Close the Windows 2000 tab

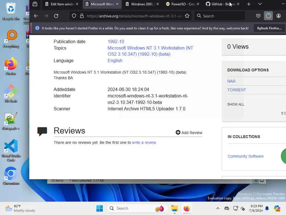tap(158, 4)
